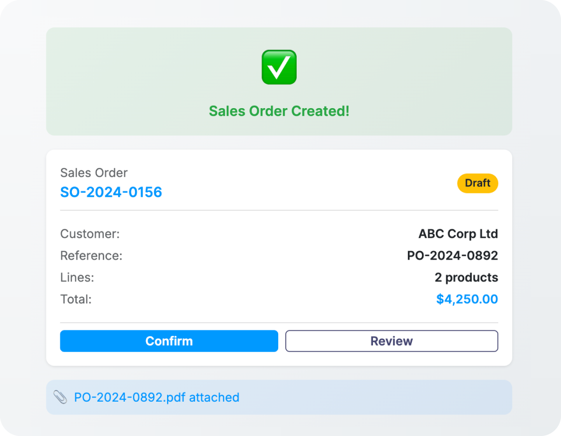Image resolution: width=561 pixels, height=436 pixels.
Task: Click the green checkmark success icon
Action: pos(279,67)
